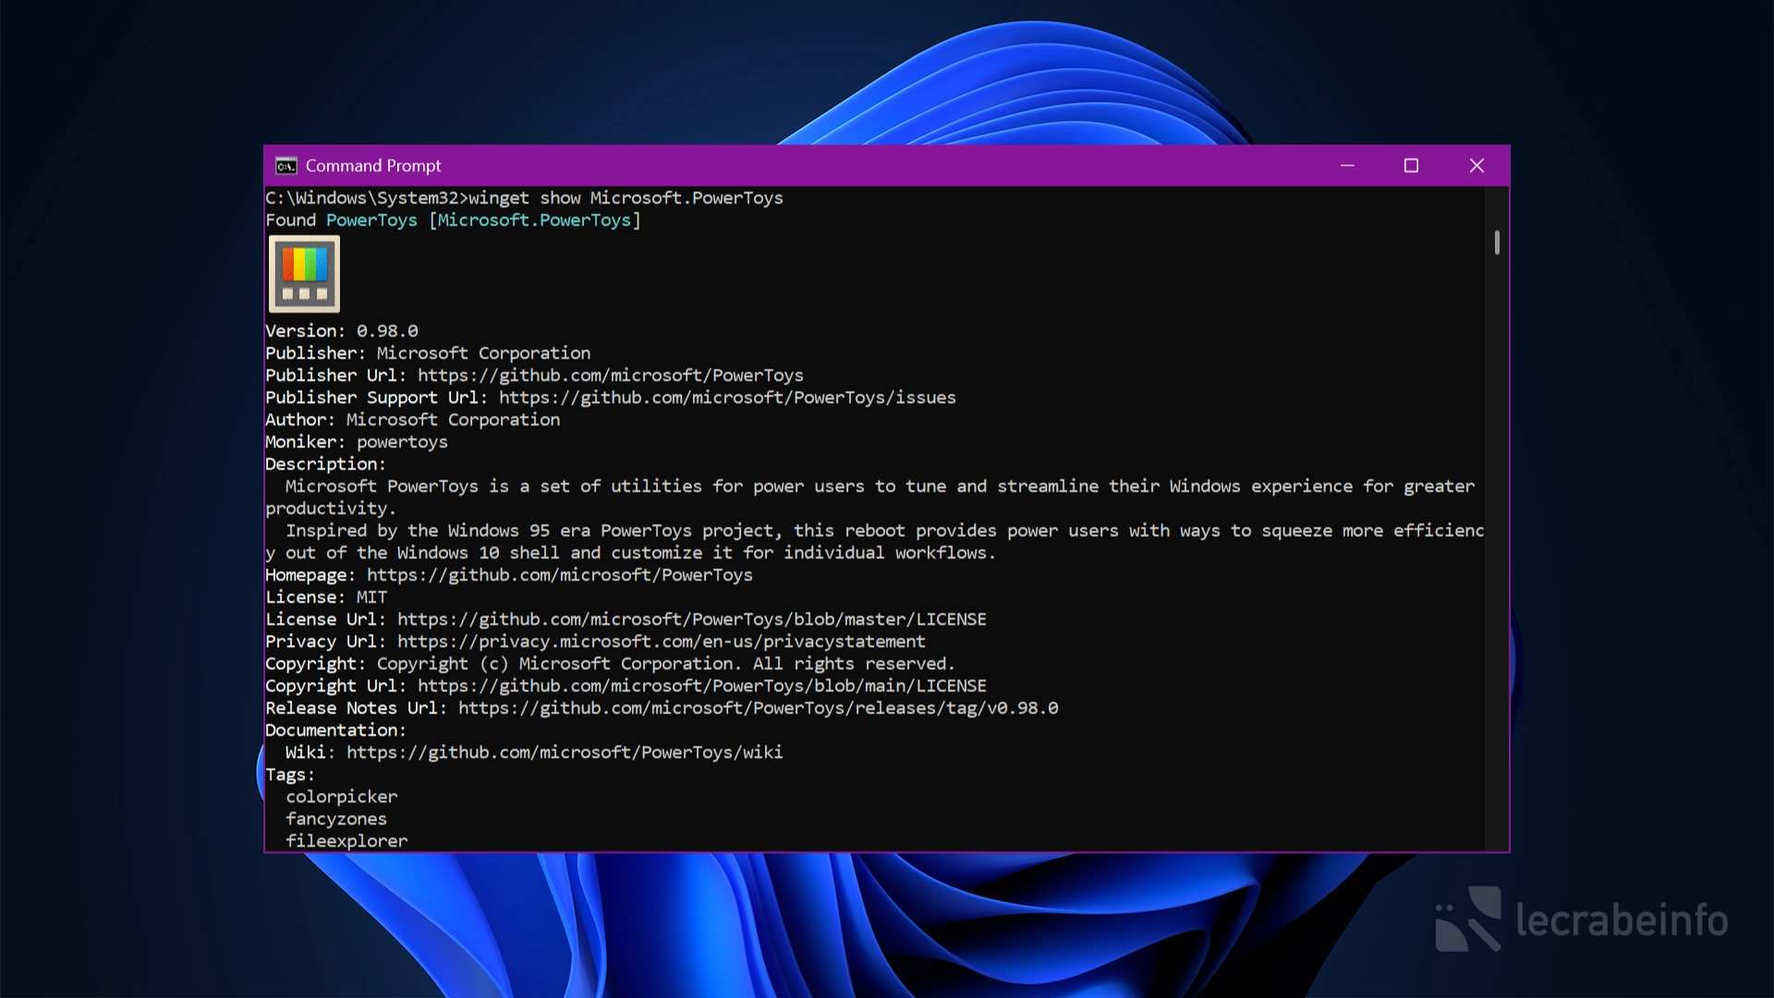Close the Command Prompt window
The width and height of the screenshot is (1774, 998).
[1476, 166]
